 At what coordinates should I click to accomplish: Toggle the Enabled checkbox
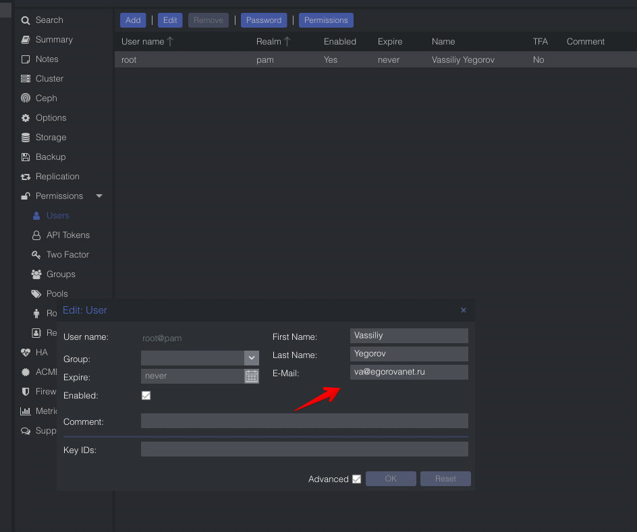[146, 395]
